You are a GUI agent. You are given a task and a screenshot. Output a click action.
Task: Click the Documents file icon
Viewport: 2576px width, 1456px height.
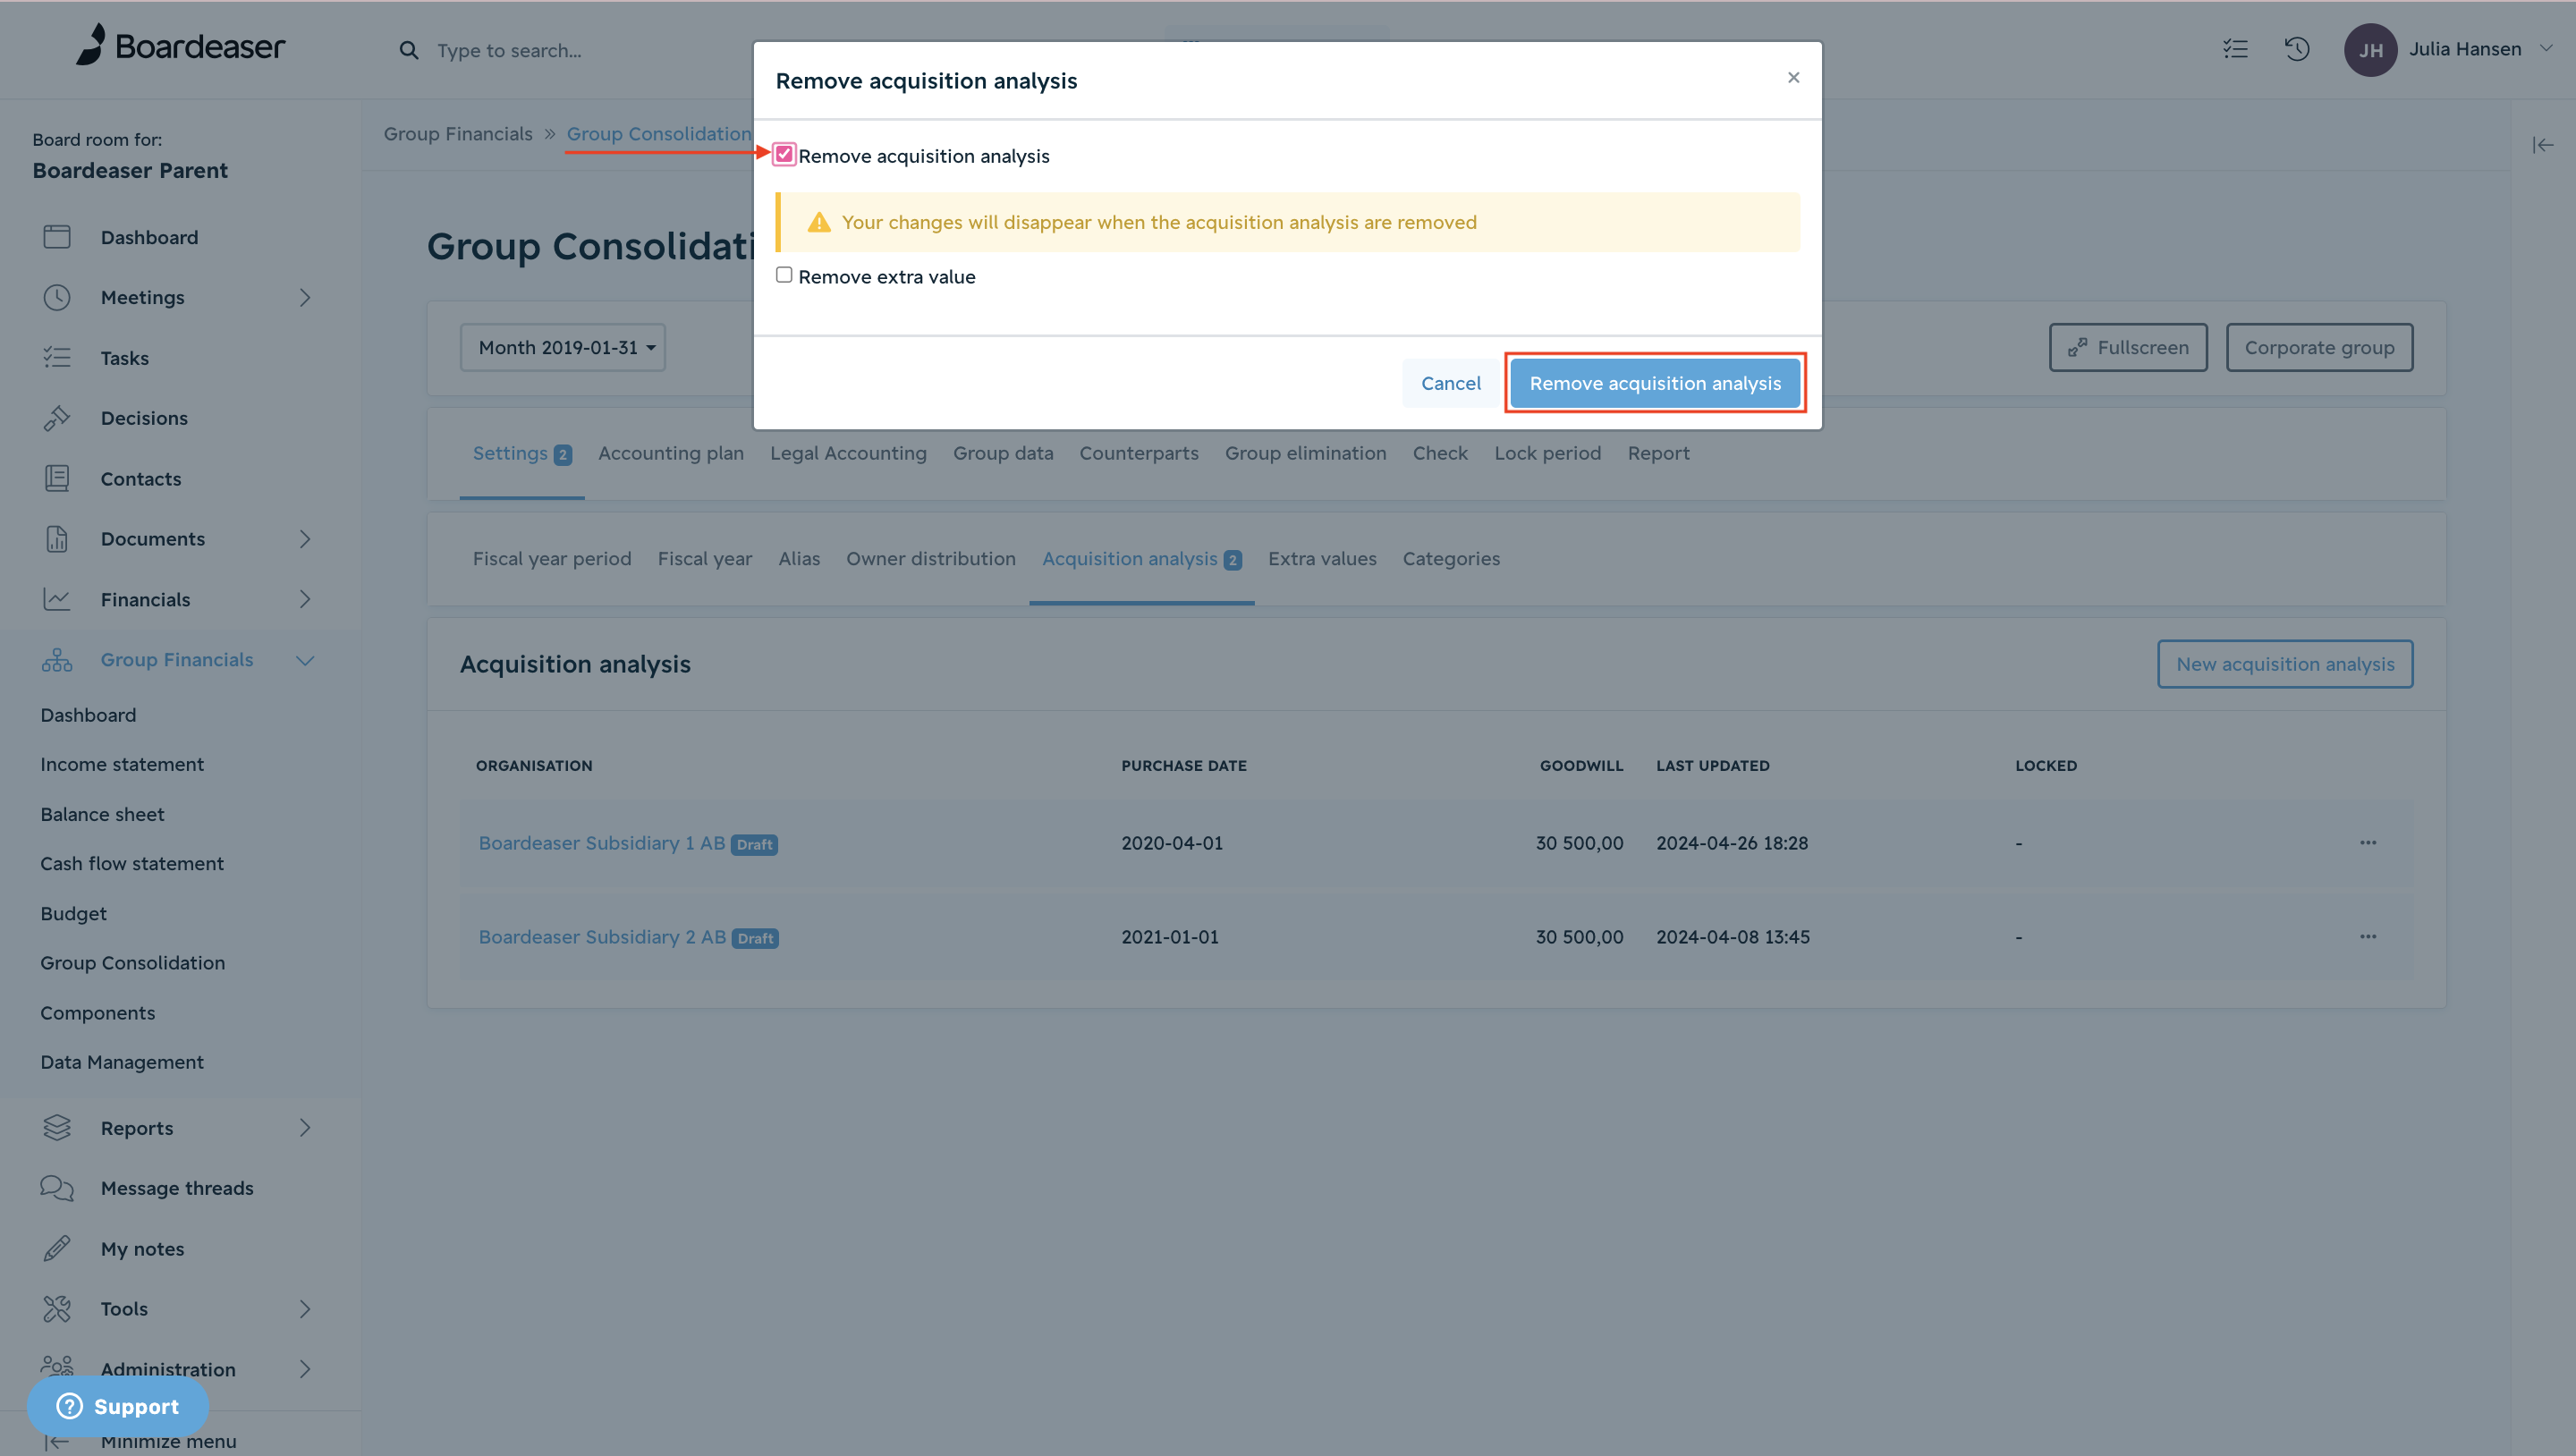click(x=57, y=539)
